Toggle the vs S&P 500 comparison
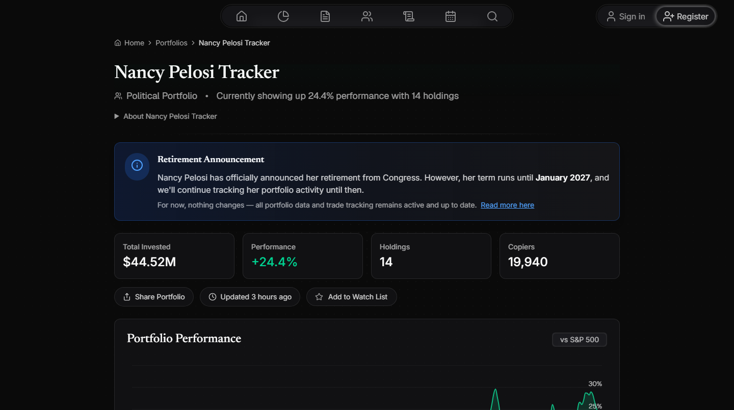Image resolution: width=734 pixels, height=410 pixels. coord(580,340)
